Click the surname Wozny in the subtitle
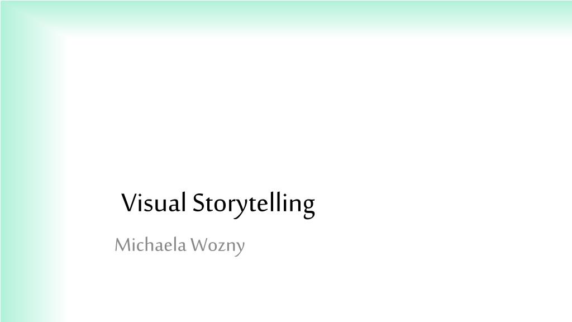 pos(217,247)
